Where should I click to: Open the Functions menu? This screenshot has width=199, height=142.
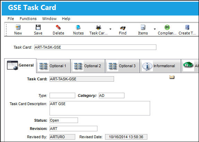click(x=28, y=19)
